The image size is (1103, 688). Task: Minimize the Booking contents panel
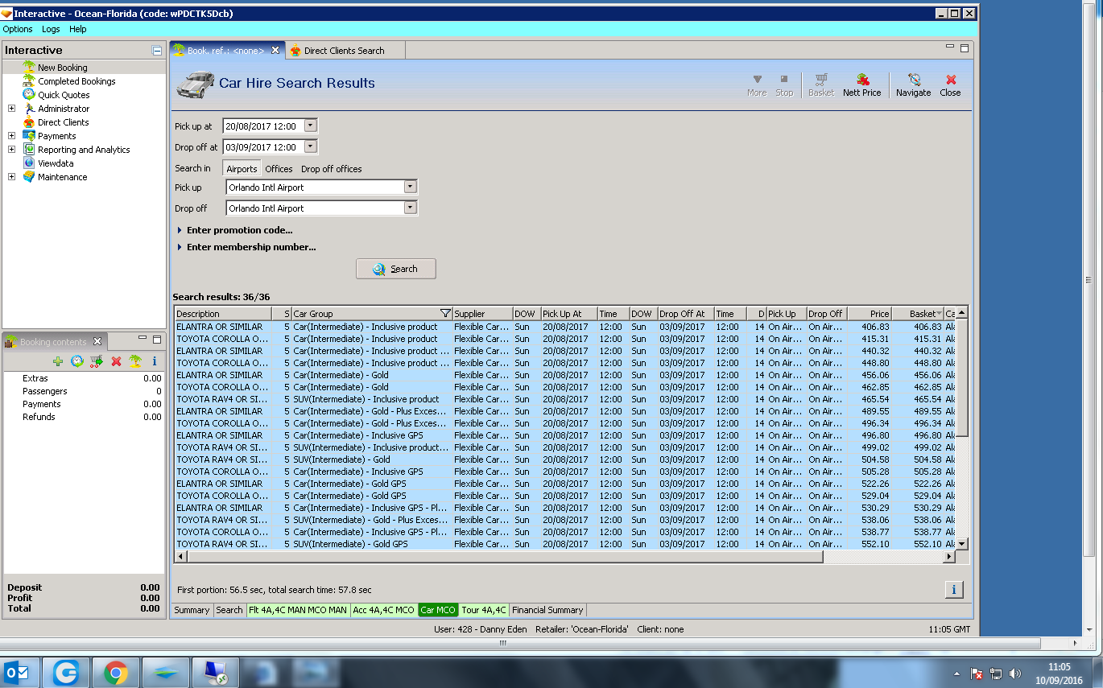click(x=142, y=339)
